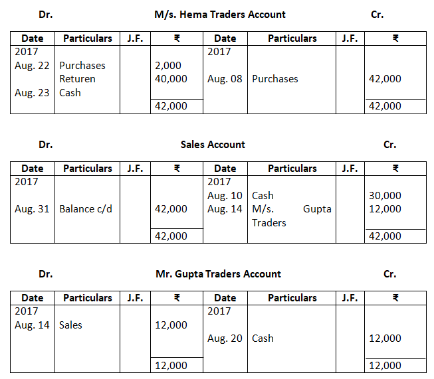Click the Purchases entry on Hema Traders credit side
Viewport: 434px width, 379px height.
click(x=275, y=79)
